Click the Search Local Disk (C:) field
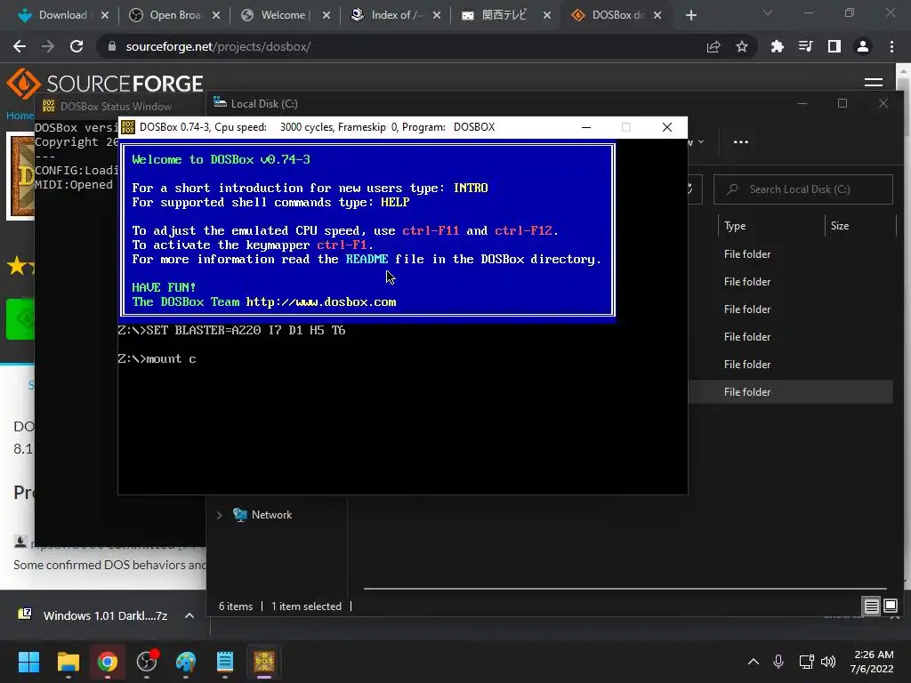 [803, 189]
